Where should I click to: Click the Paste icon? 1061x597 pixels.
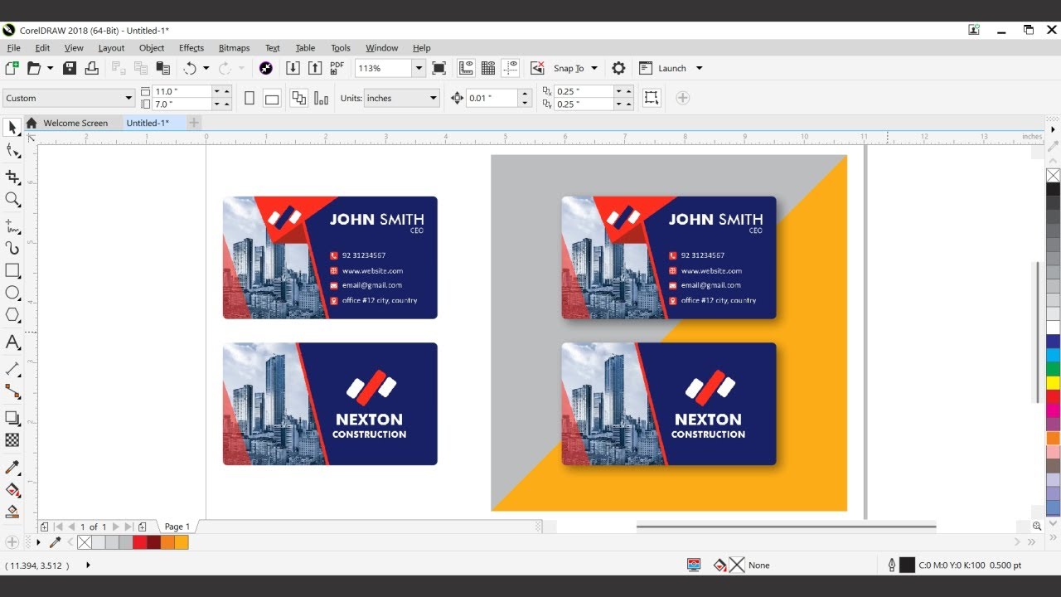tap(162, 68)
